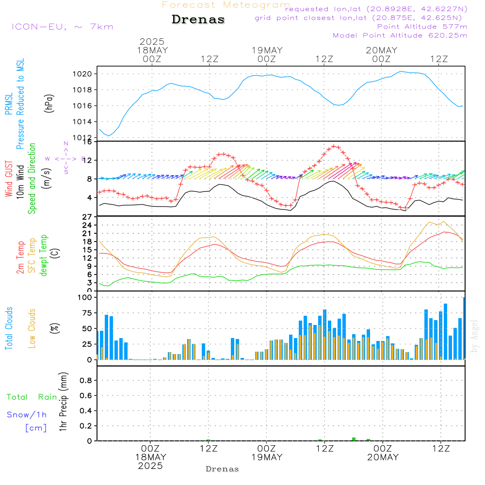Viewport: 485px width, 485px height.
Task: Click the 100 cloud percent tick value
Action: pos(85,297)
